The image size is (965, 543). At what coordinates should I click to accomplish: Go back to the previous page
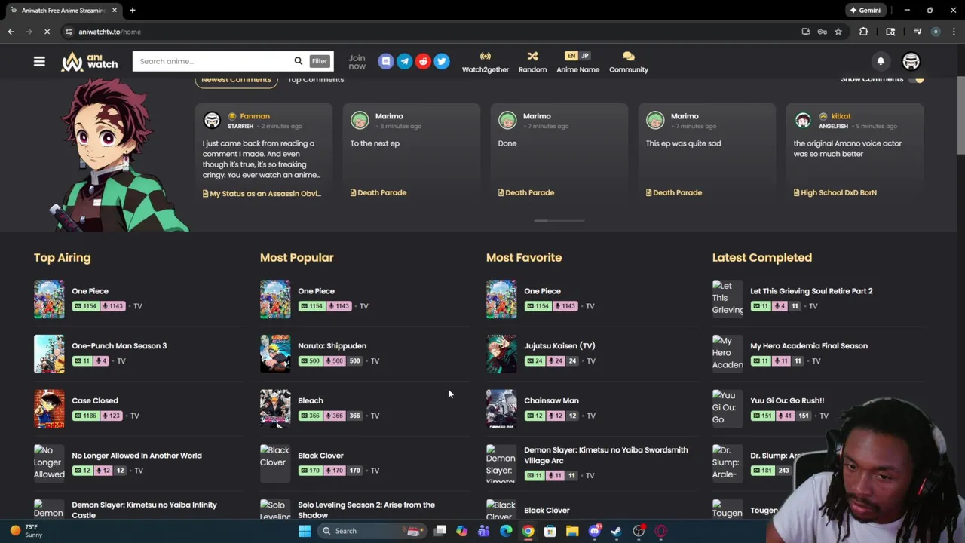11,32
